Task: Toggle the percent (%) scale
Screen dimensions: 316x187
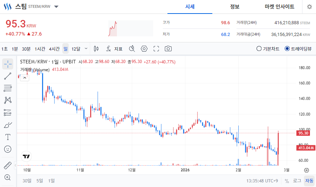Action: 287,181
